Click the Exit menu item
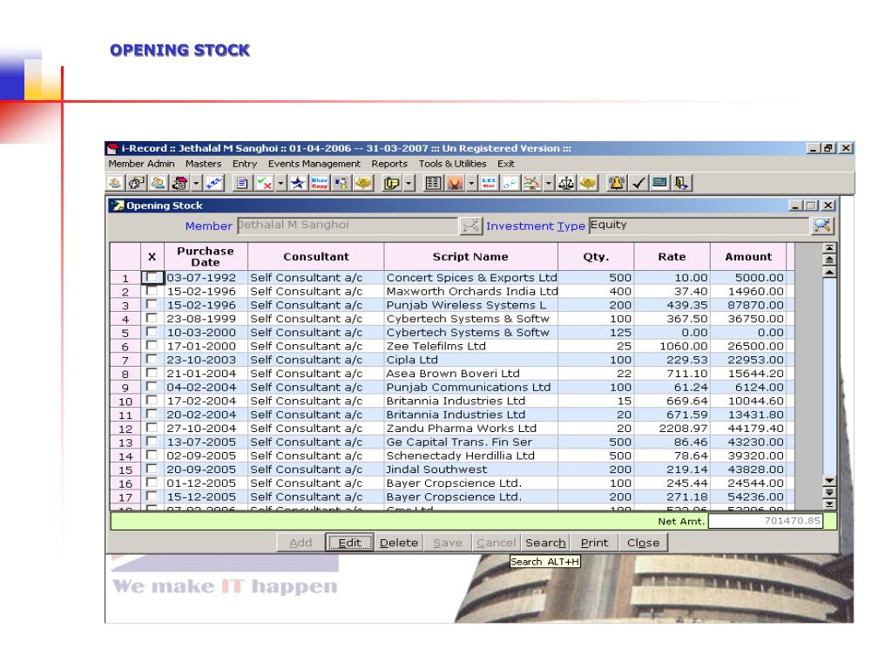The height and width of the screenshot is (669, 892). pyautogui.click(x=506, y=164)
